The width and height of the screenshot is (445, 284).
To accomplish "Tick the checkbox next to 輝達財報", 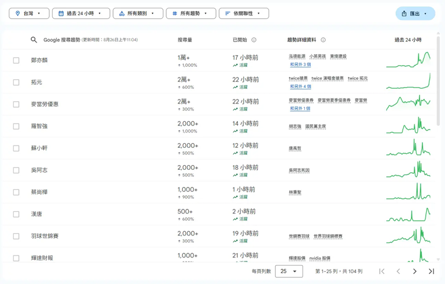I will 16,258.
